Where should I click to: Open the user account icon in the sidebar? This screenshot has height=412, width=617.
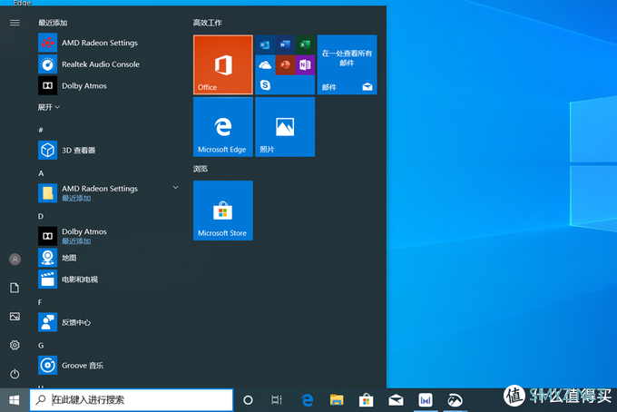coord(15,260)
